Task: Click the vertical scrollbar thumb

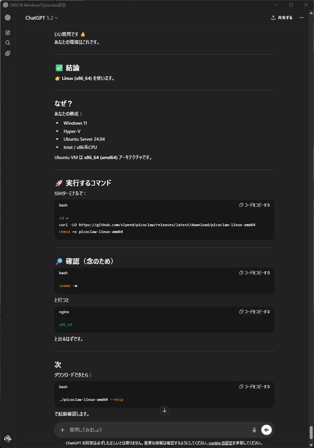Action: tap(311, 432)
